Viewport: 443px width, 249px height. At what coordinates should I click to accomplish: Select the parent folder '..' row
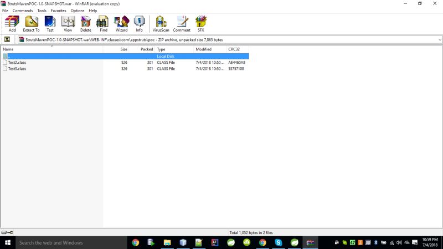point(126,57)
